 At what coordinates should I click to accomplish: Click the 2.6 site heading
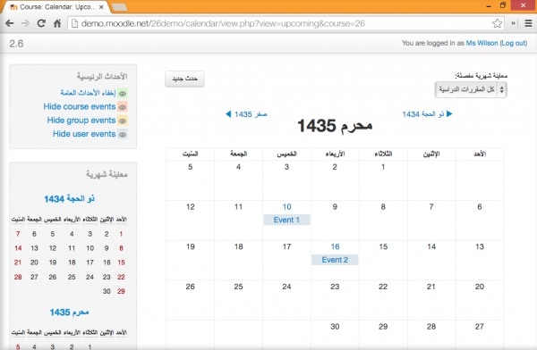coord(16,44)
